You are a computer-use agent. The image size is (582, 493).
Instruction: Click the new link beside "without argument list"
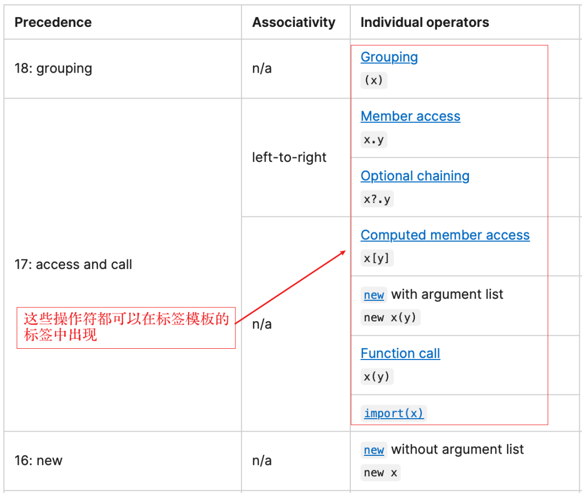(374, 450)
